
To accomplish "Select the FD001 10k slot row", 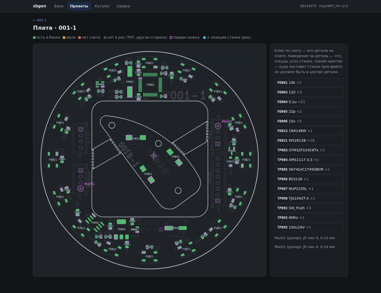I will pos(309,83).
